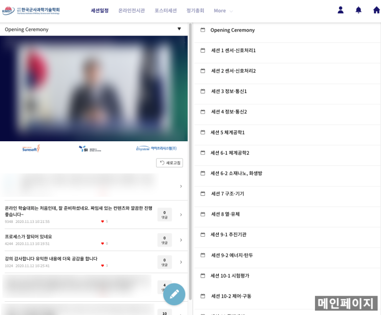381x315 pixels.
Task: Select 세션 6-2 소재나노, 화생방 session text
Action: (x=236, y=173)
